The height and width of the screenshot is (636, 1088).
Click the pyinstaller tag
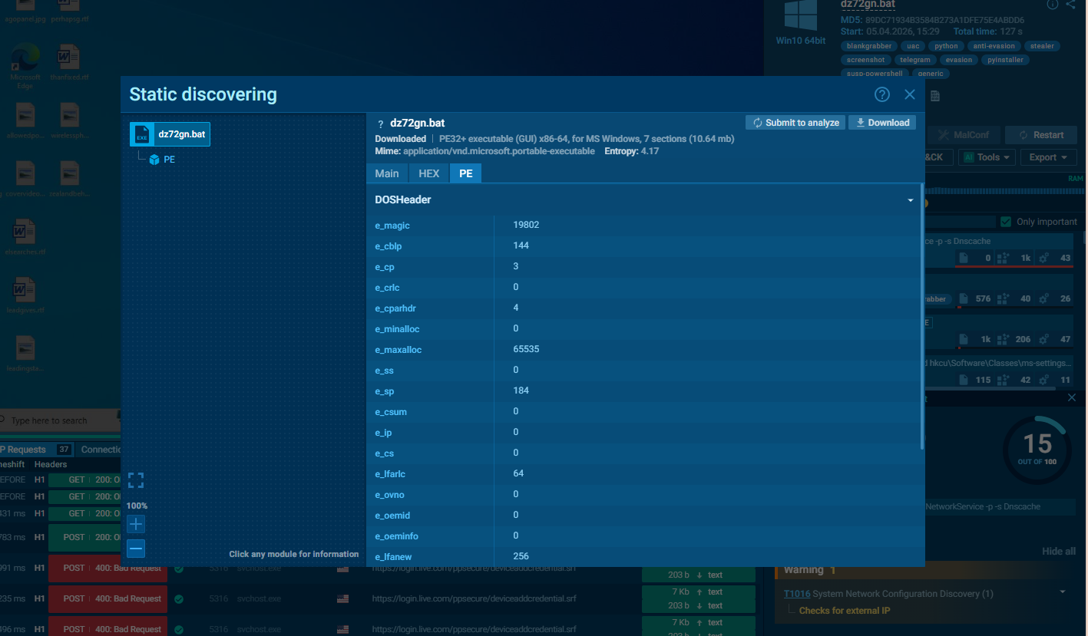click(x=1006, y=60)
